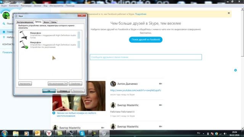244x137 pixels.
Task: Open the Windows Start button
Action: (5, 134)
